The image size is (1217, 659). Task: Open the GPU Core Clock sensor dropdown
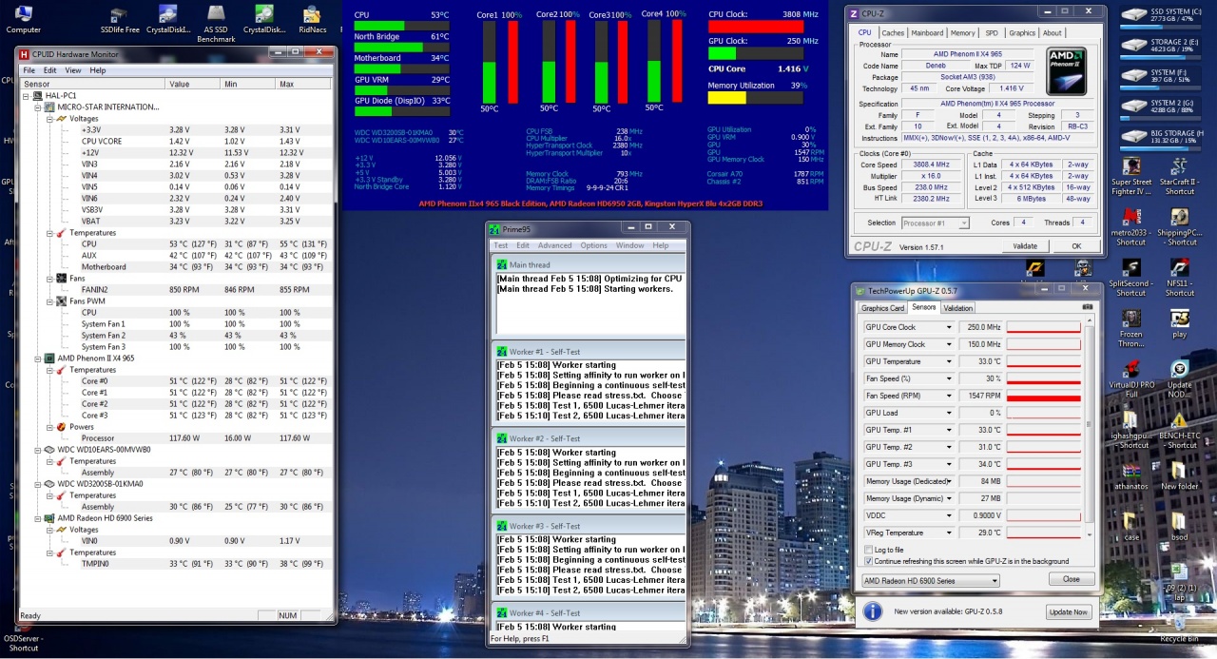tap(949, 327)
